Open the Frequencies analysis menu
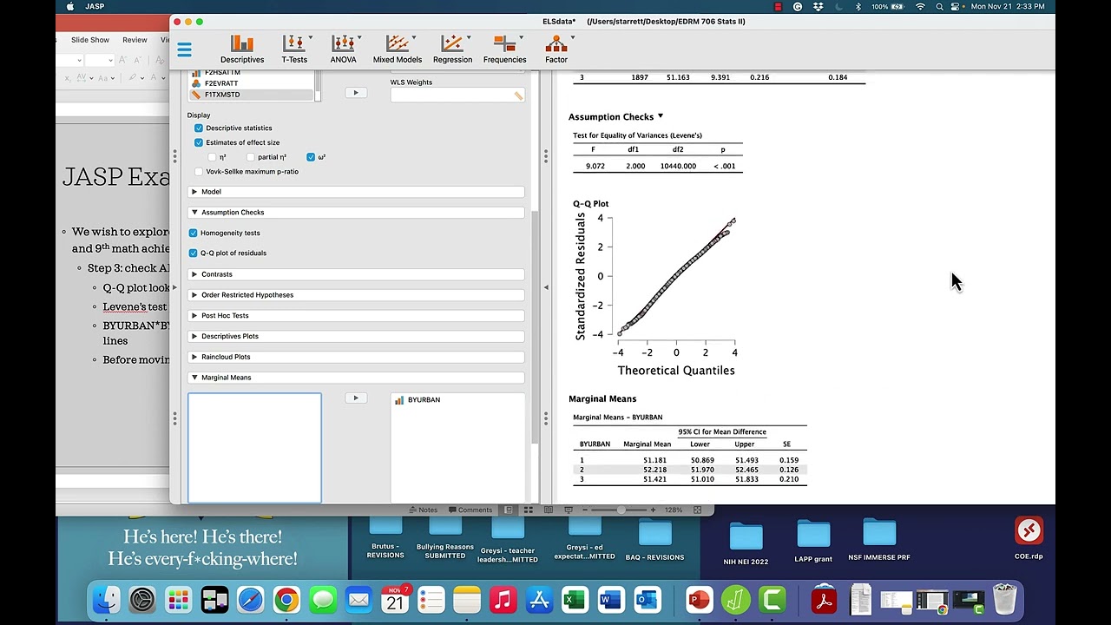Screen dimensions: 1111x625 coord(505,49)
